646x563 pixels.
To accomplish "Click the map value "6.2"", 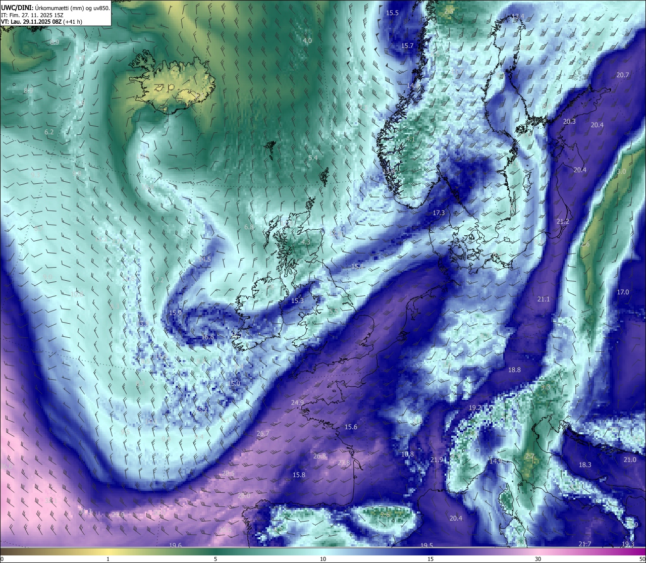I will [49, 132].
